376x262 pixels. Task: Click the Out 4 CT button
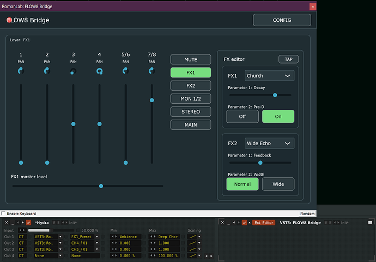(x=22, y=255)
